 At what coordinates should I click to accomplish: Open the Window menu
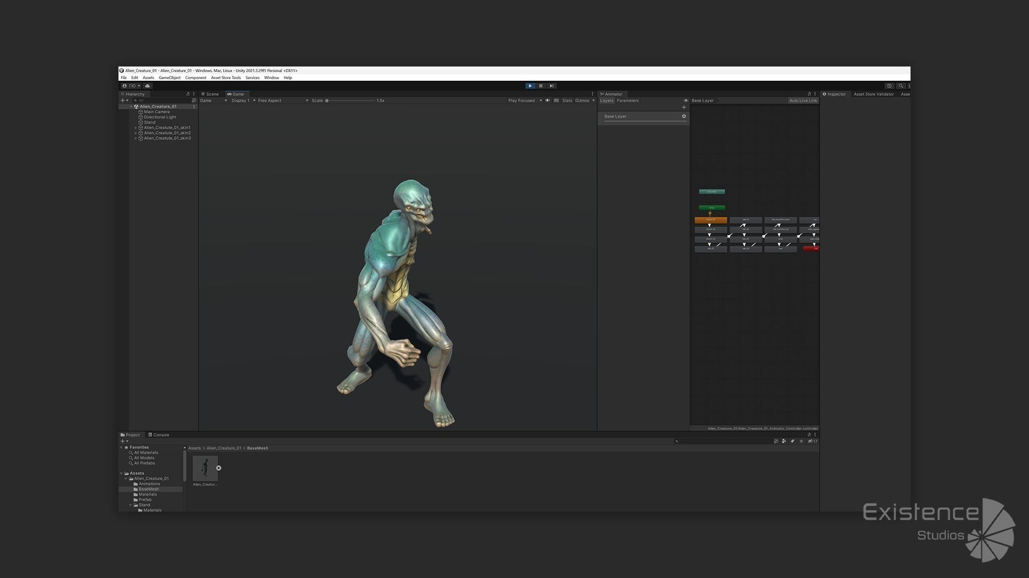tap(271, 78)
